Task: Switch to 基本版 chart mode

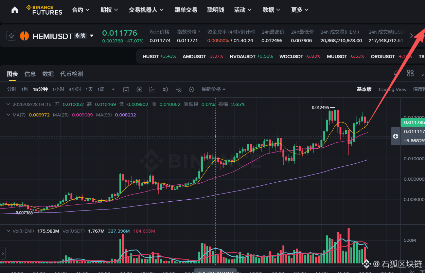Action: click(364, 89)
